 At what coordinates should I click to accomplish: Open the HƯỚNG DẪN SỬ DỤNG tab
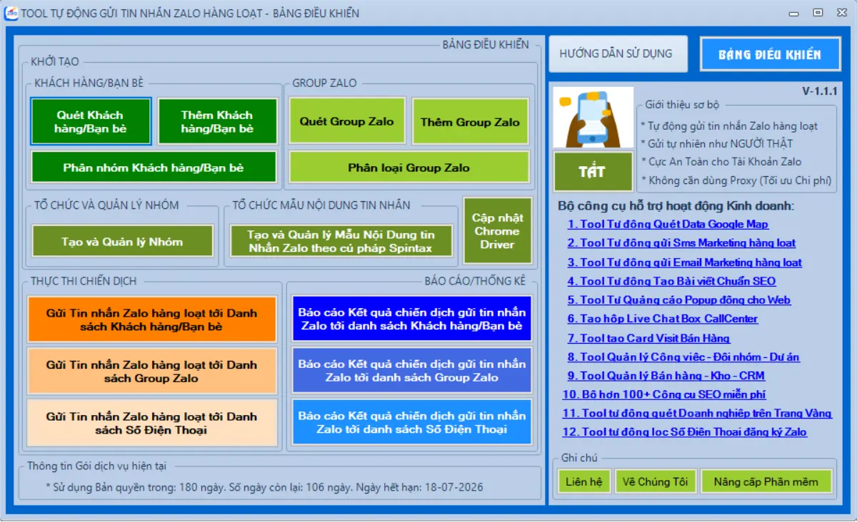point(616,54)
